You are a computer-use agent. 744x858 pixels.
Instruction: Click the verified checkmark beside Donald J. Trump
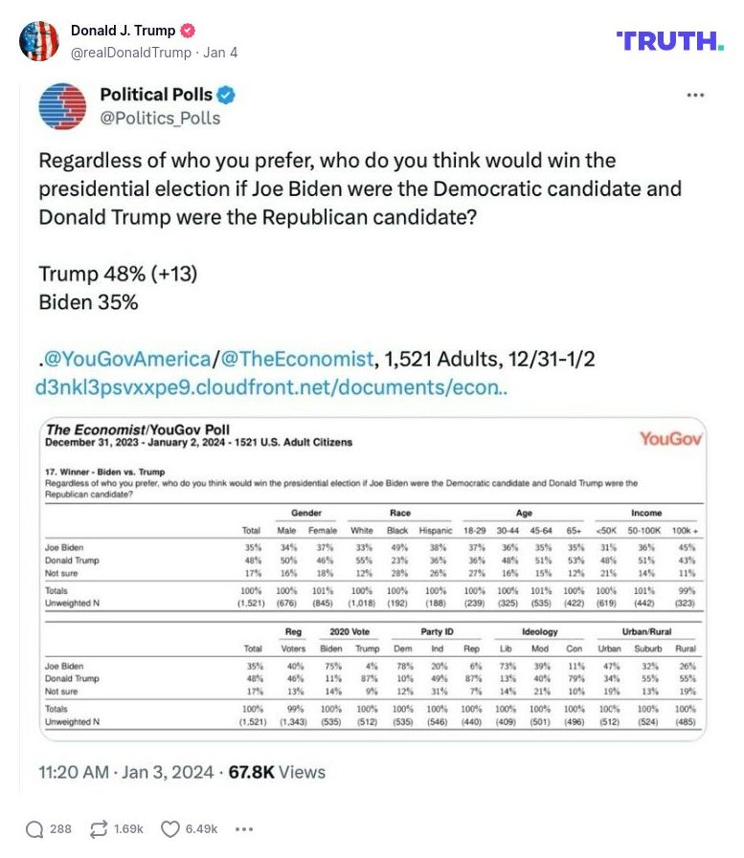187,30
